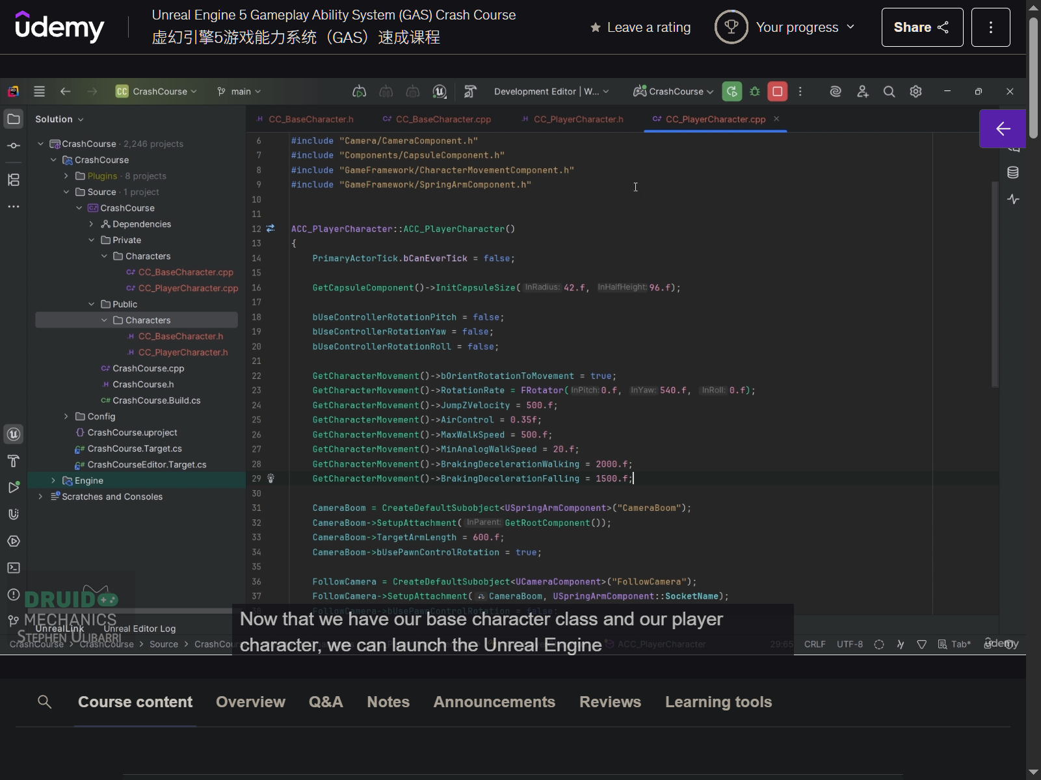Open the Solution view dropdown
1041x780 pixels.
coord(59,119)
